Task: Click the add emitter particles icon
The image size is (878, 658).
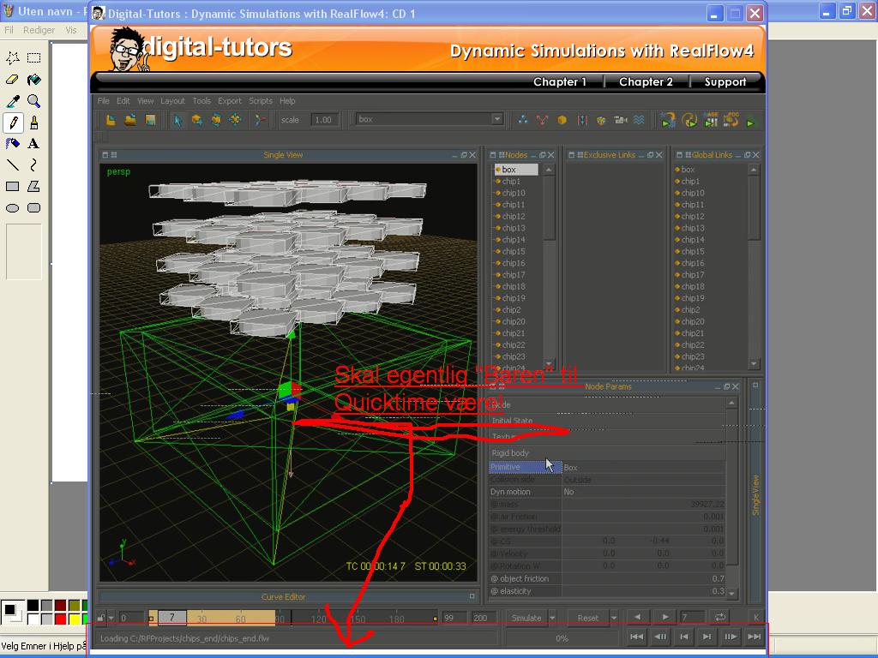Action: (x=523, y=120)
